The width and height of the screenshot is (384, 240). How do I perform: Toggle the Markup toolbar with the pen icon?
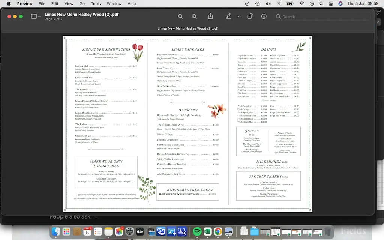tap(229, 16)
